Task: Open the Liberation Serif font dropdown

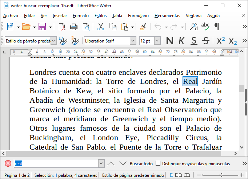Action: 133,41
